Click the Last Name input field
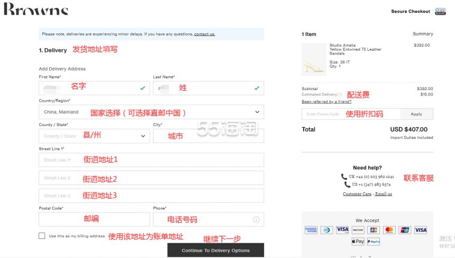 [208, 88]
